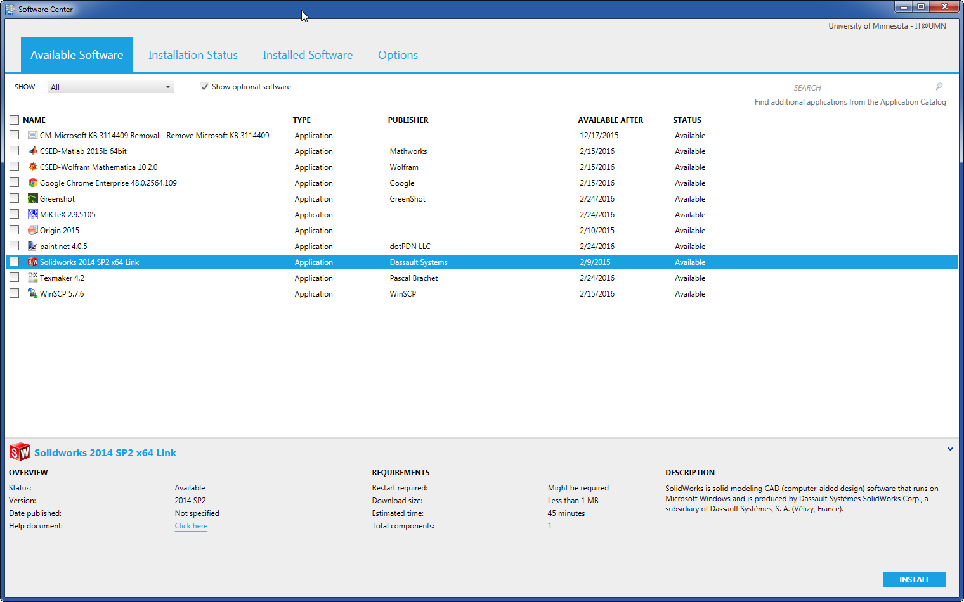Select the 'Texmaker 4.2' row name
Image resolution: width=964 pixels, height=602 pixels.
pyautogui.click(x=62, y=278)
